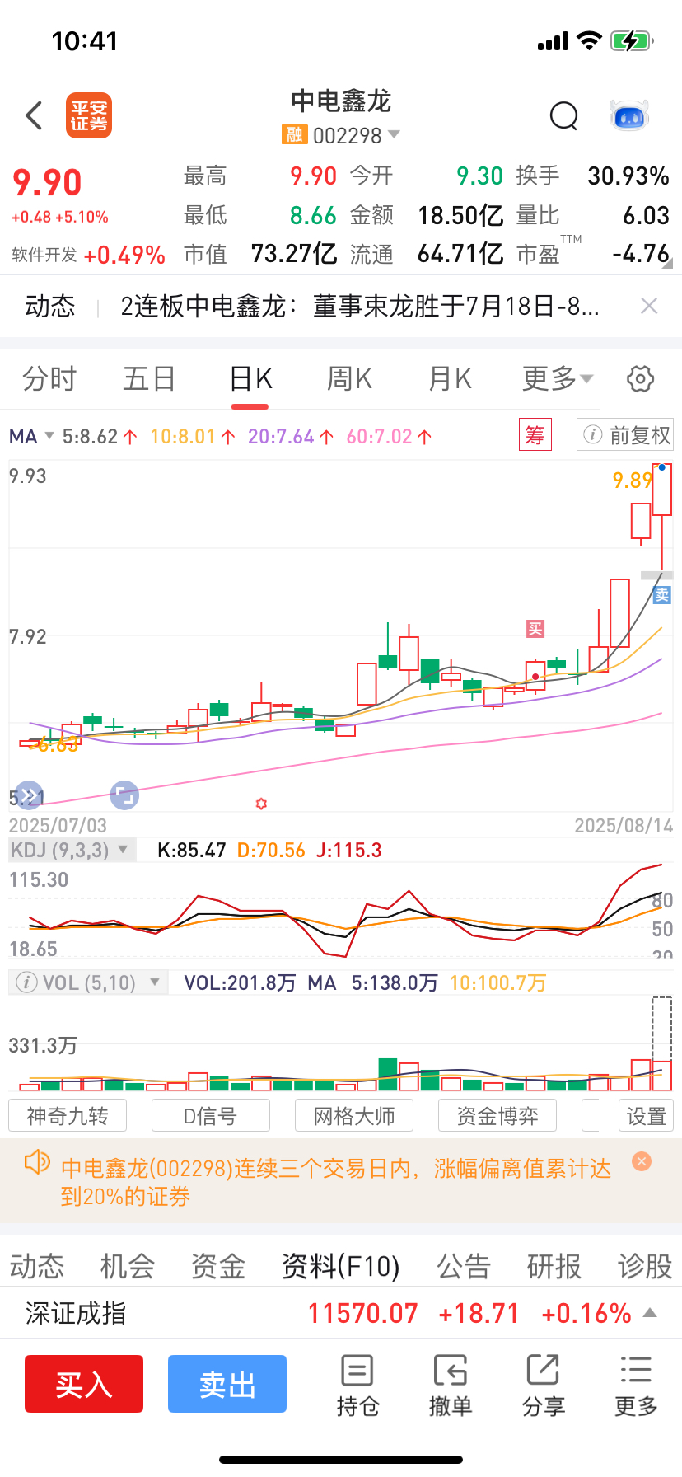
Task: Expand the 更多 chart periods dropdown
Action: pos(558,379)
